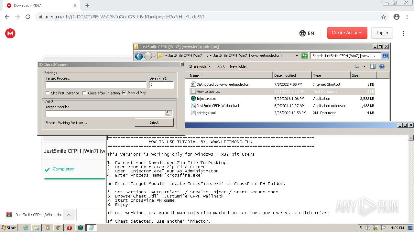Change view with Explorer views icon
Screen dimensions: 414x232
point(356,66)
